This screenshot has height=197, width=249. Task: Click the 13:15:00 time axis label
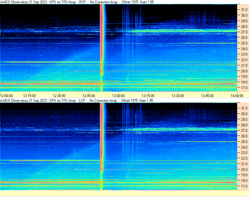148,96
